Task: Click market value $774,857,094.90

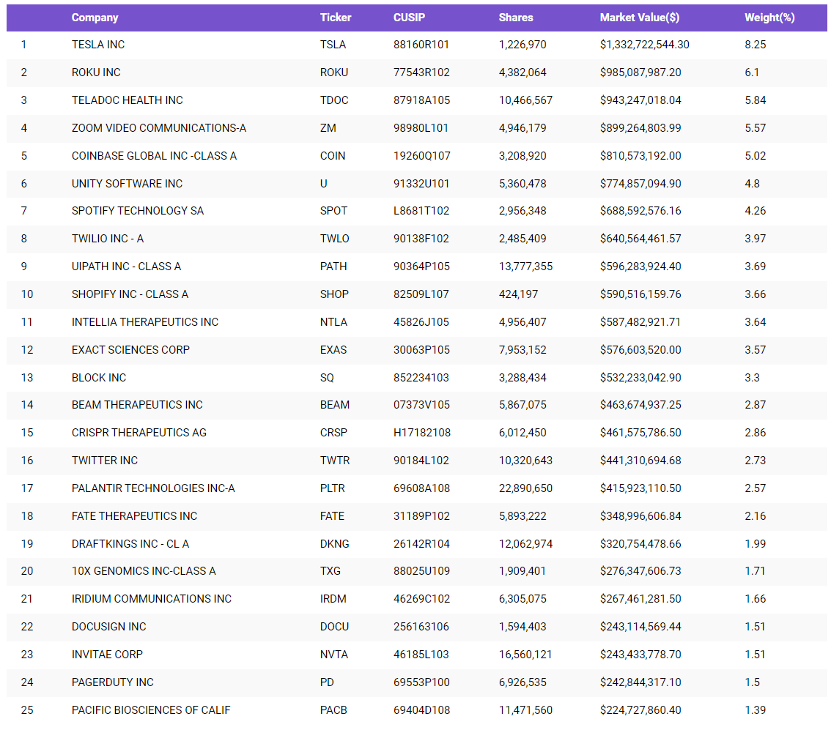Action: point(640,183)
